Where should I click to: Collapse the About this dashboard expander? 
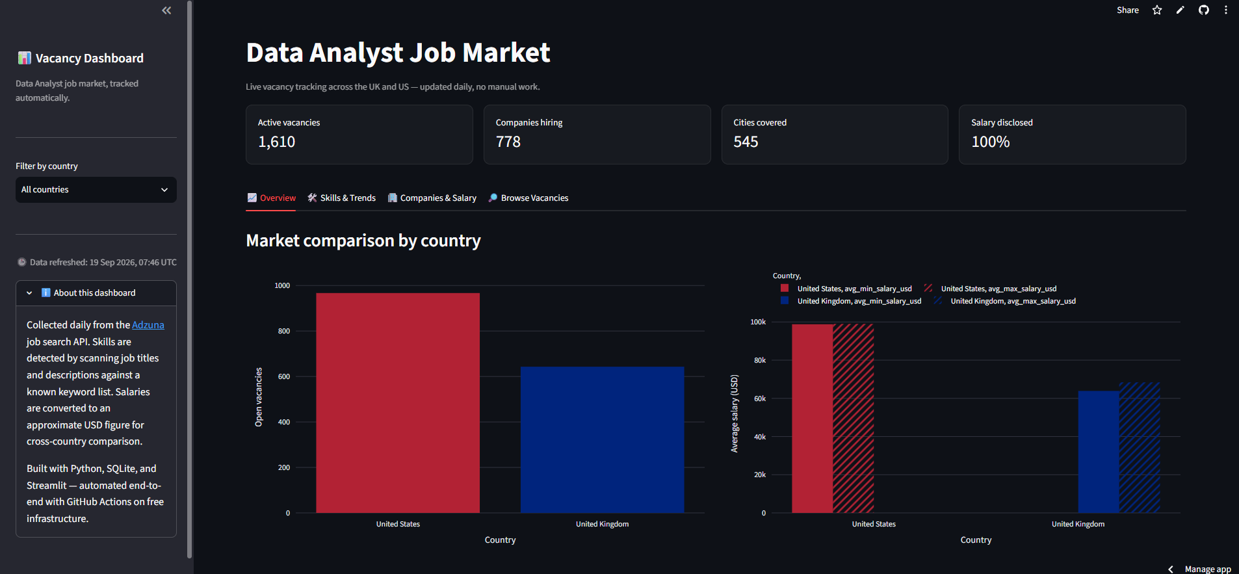(x=96, y=293)
